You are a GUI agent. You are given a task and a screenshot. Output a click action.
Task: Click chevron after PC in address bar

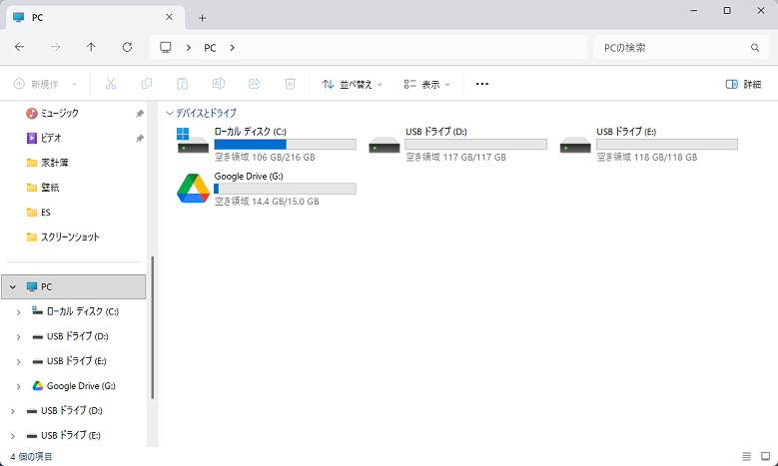[x=233, y=48]
